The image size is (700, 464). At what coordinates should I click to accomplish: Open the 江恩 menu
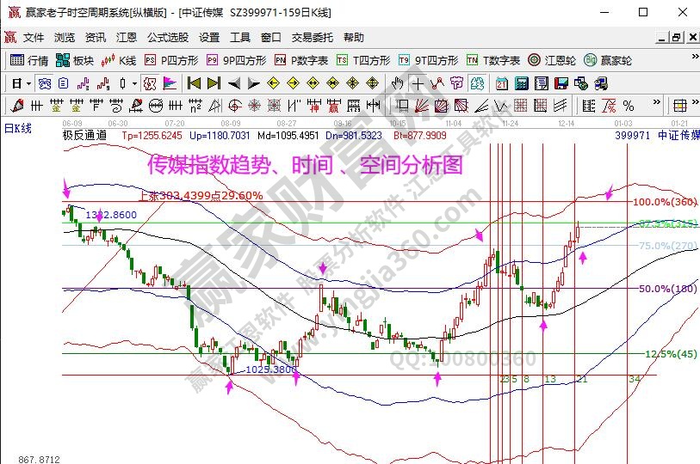click(x=127, y=38)
